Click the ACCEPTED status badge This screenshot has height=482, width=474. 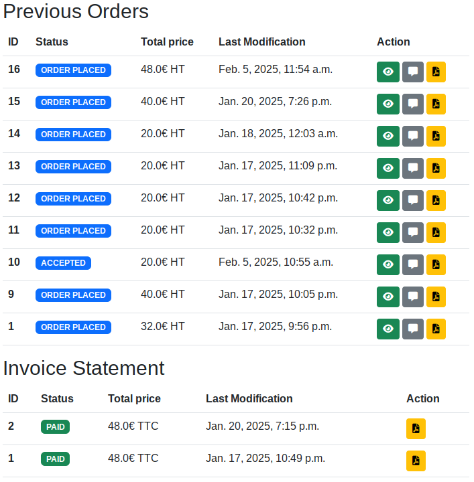64,264
